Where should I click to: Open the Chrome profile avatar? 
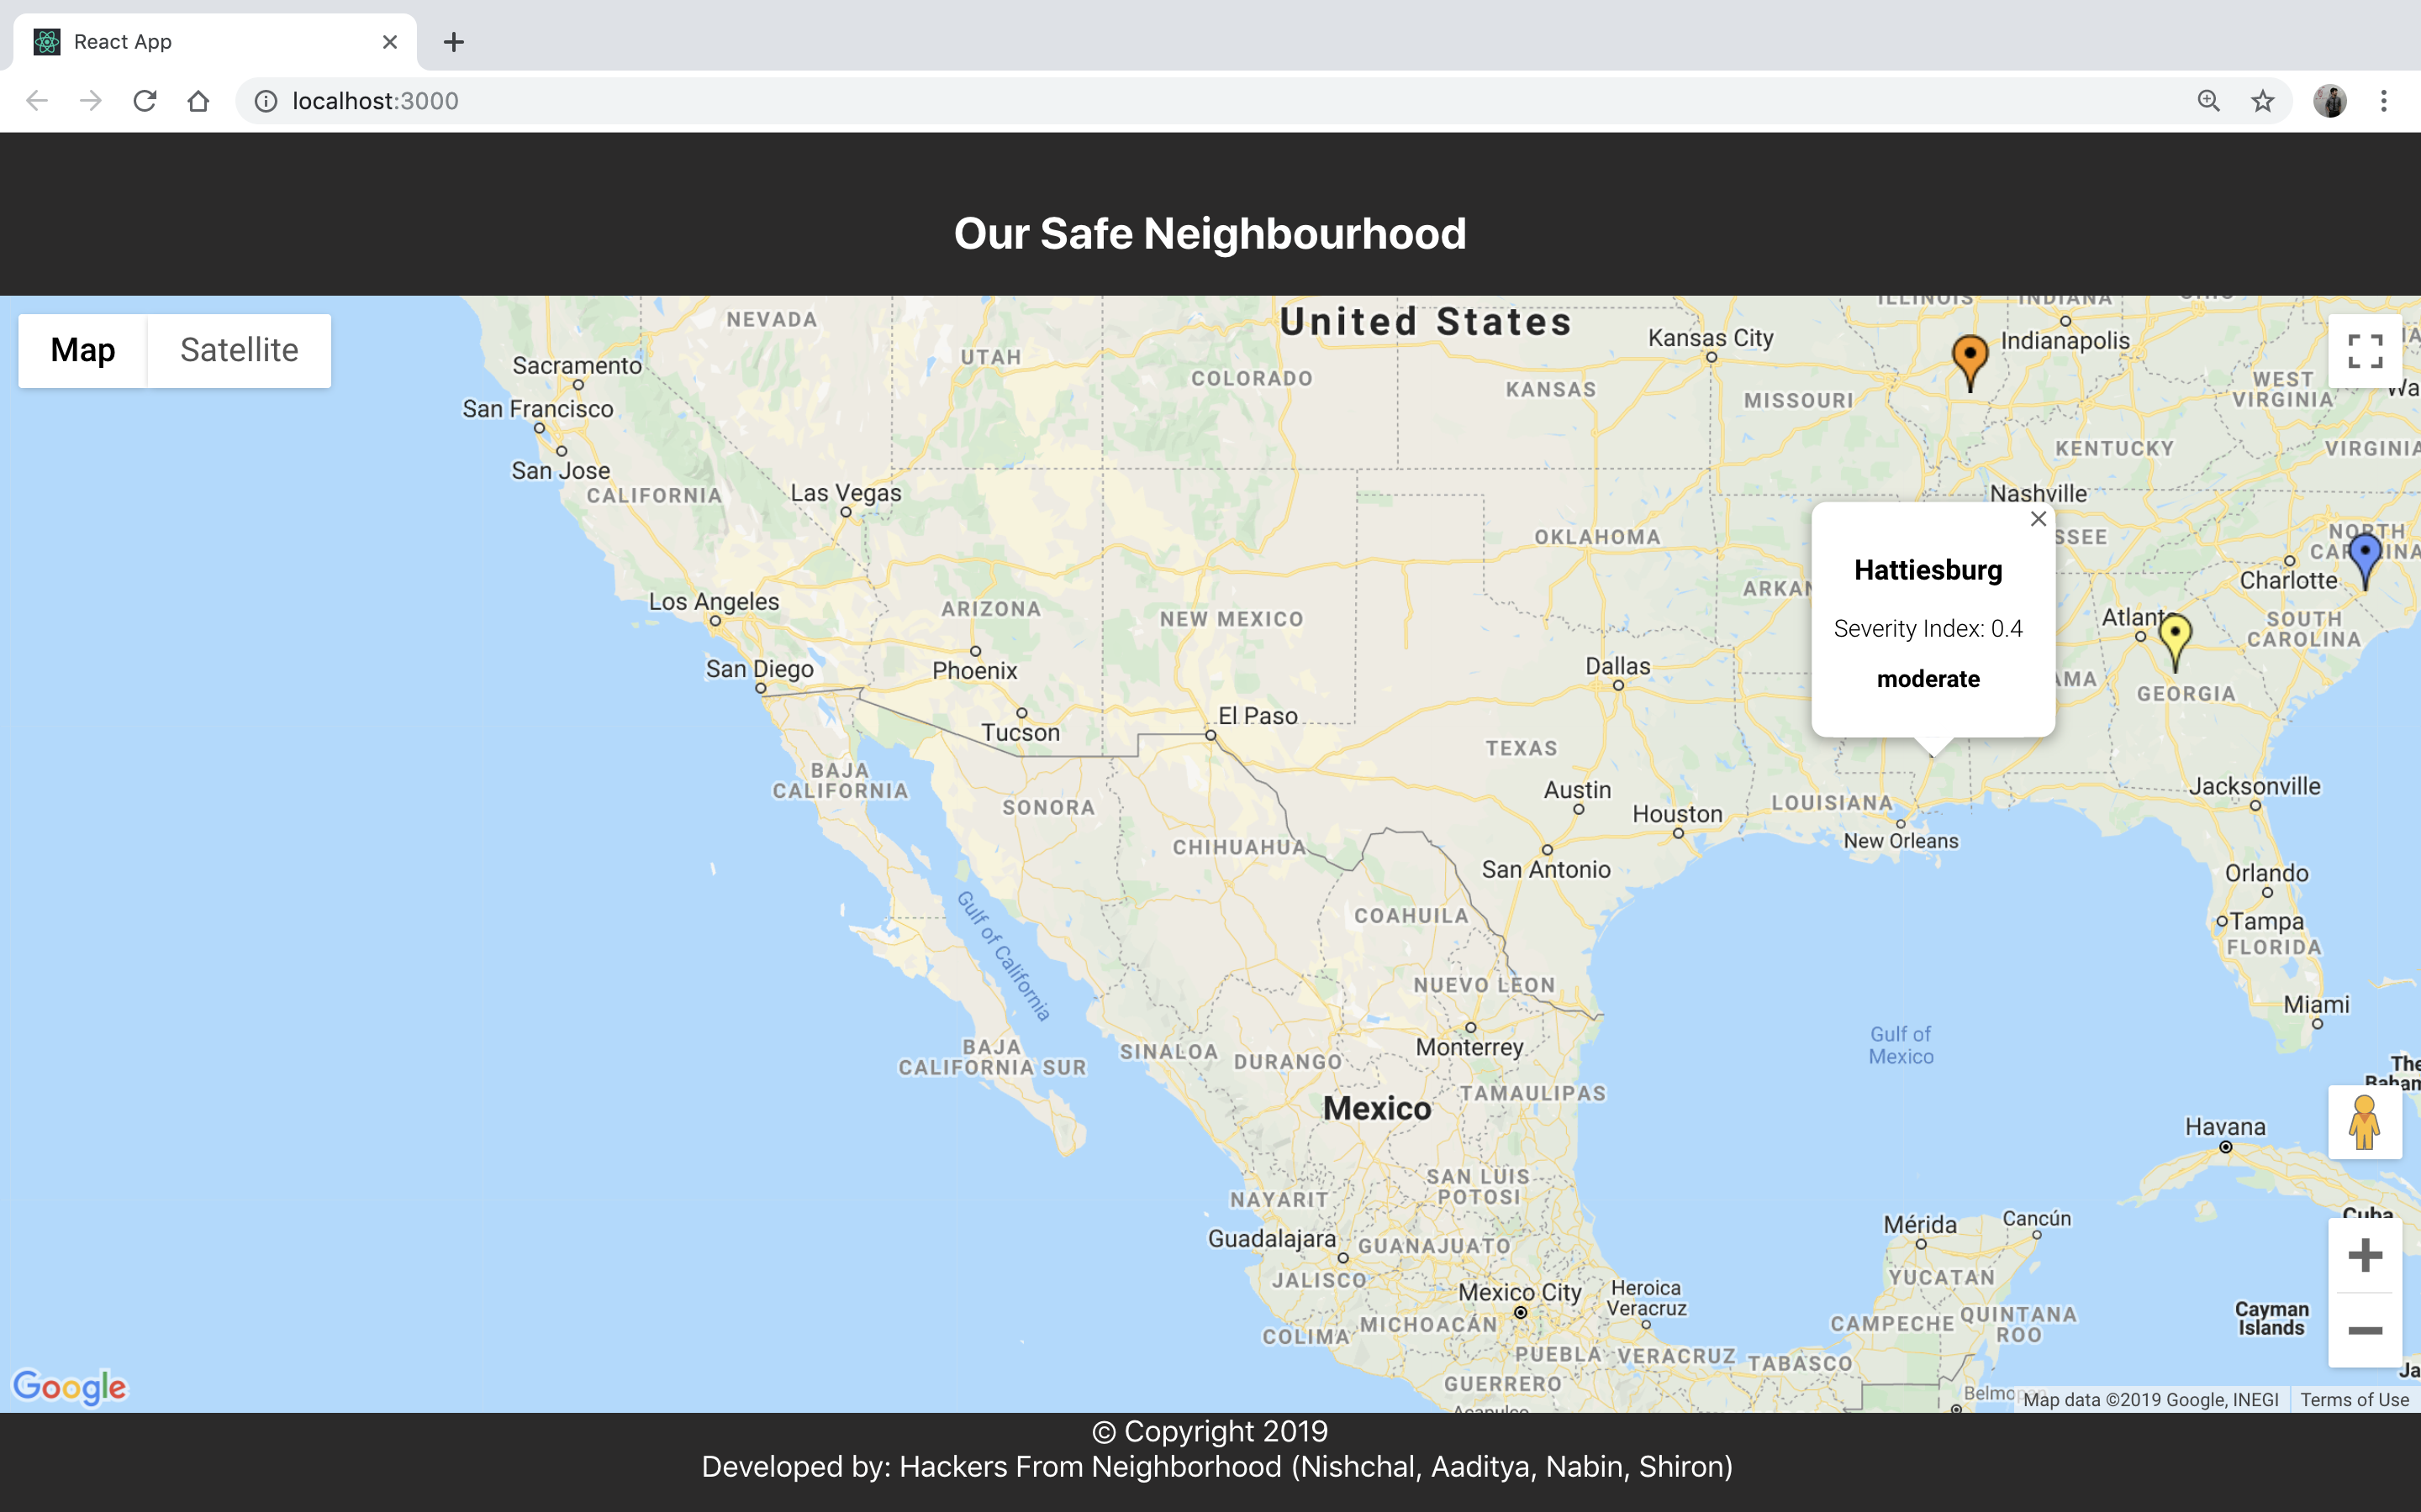tap(2330, 101)
